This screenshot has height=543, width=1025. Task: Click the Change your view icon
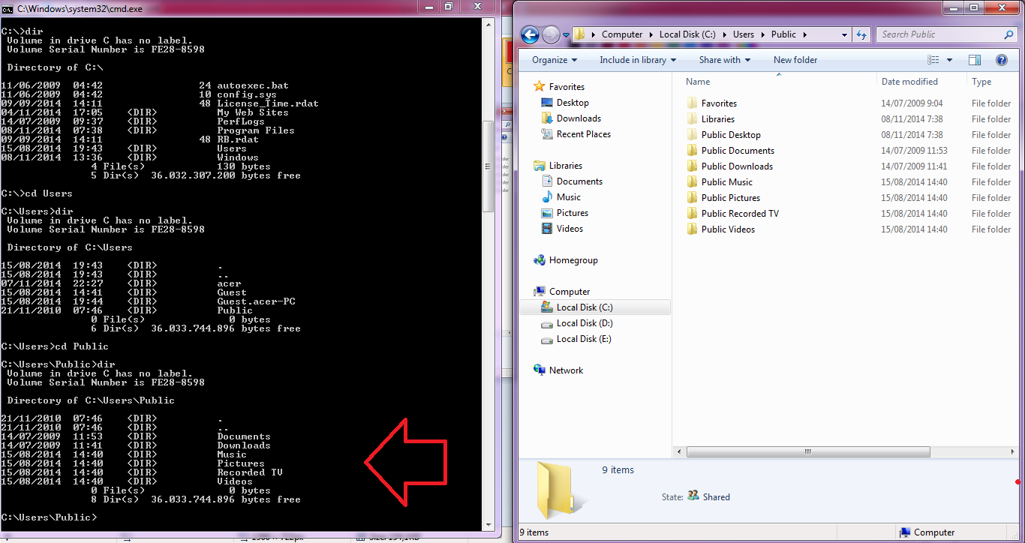pos(933,60)
